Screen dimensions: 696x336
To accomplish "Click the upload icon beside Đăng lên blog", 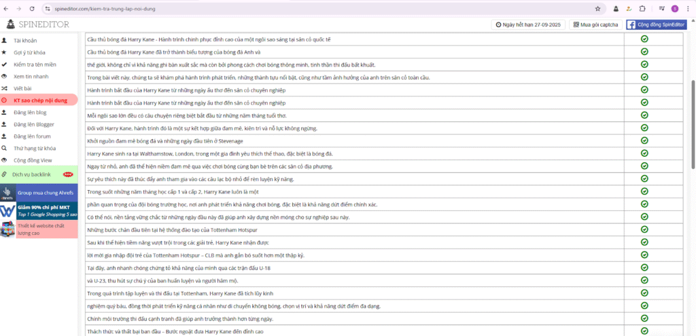I will click(4, 112).
